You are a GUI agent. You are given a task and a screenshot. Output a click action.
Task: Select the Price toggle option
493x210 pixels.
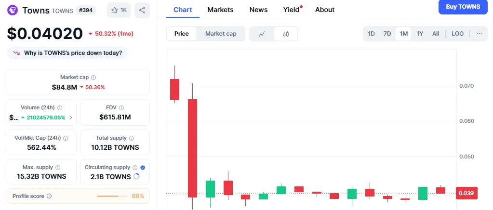[182, 34]
